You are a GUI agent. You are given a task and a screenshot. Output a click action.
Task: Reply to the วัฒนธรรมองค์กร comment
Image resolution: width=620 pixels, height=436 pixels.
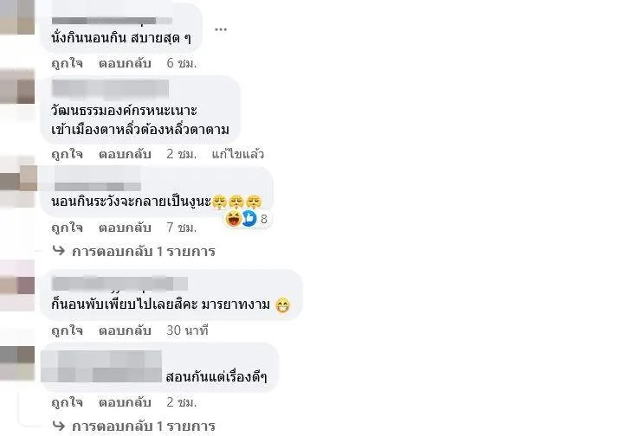click(x=125, y=154)
